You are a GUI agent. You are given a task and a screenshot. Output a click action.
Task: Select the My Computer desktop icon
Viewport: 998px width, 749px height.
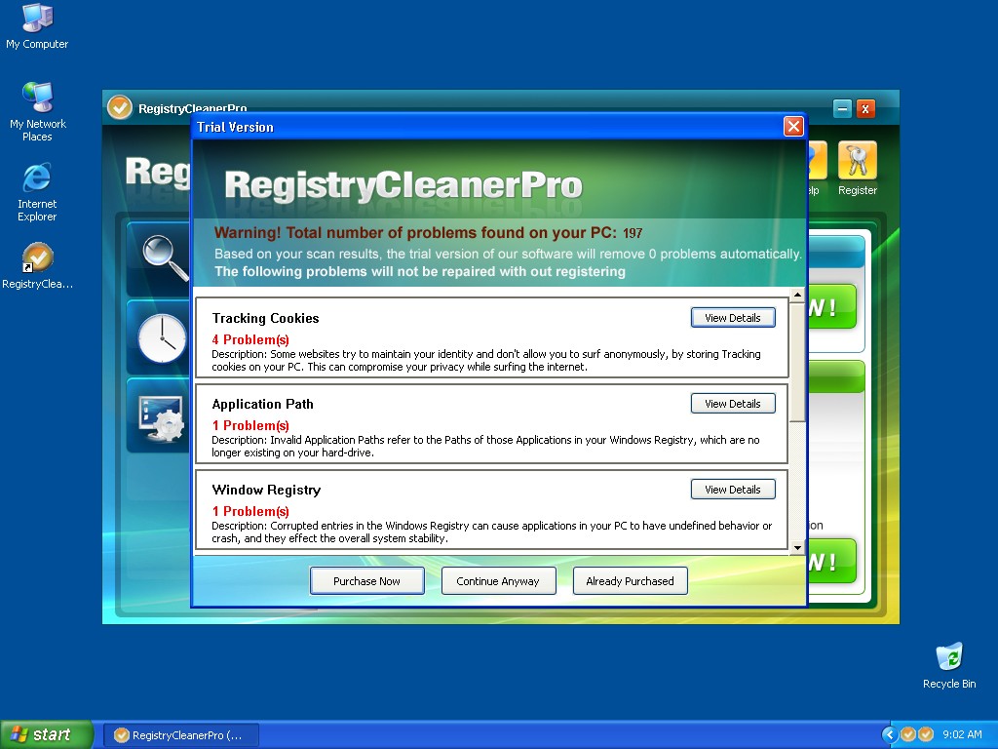tap(37, 18)
